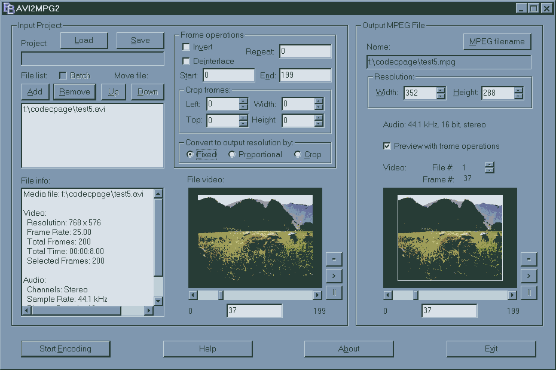Image resolution: width=556 pixels, height=370 pixels.
Task: Increase output Width with up spinner
Action: click(x=441, y=90)
